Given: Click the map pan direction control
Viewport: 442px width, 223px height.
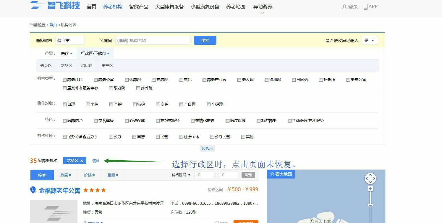Looking at the screenshot, I should click(x=370, y=178).
